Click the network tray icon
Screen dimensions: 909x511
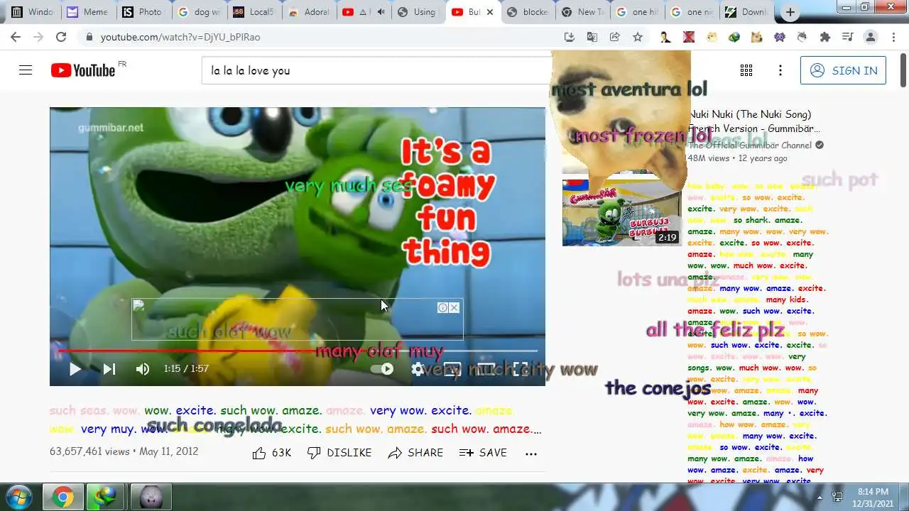(x=837, y=497)
